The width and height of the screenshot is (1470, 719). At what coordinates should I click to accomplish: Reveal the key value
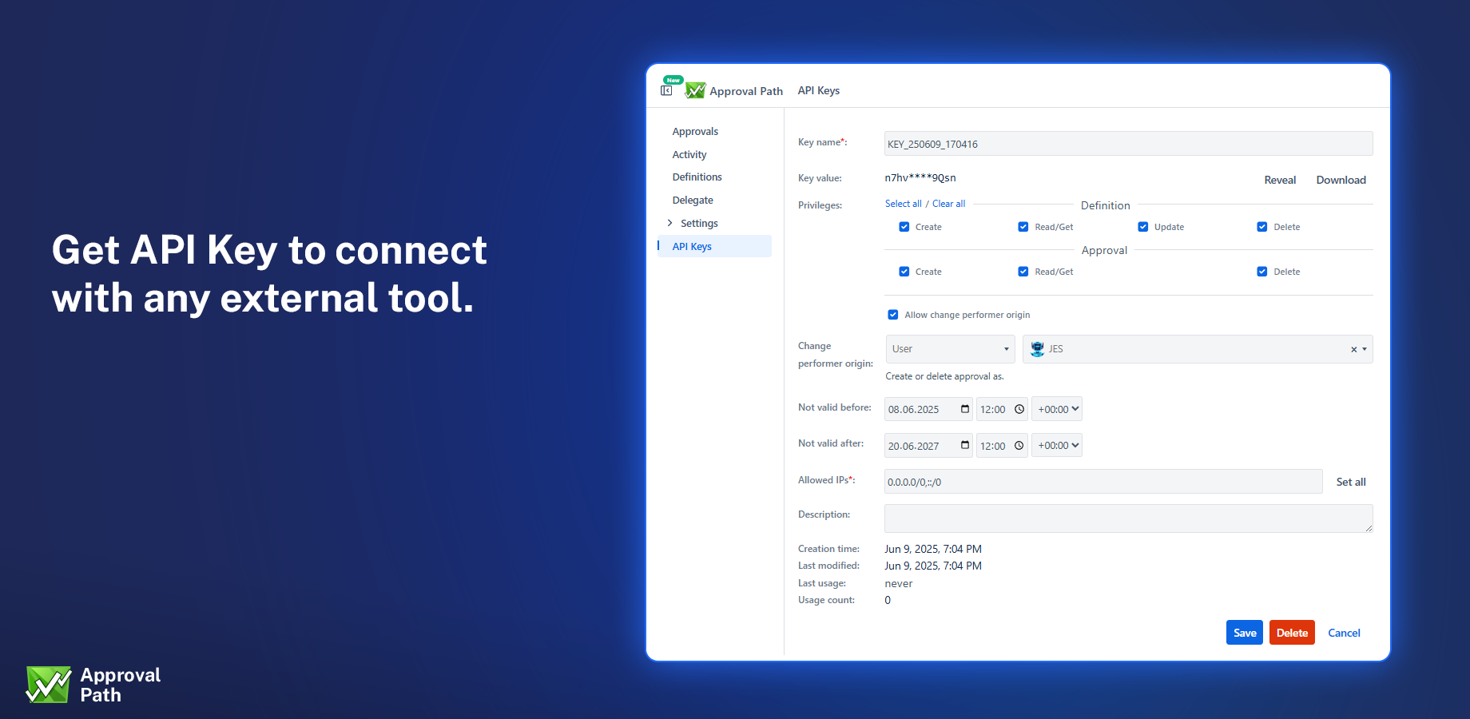pos(1280,180)
